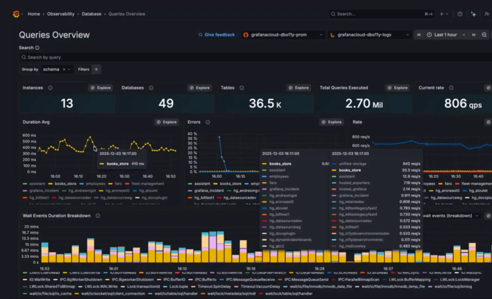The width and height of the screenshot is (492, 299).
Task: Click the 2.70 Mil total queries value
Action: [364, 104]
